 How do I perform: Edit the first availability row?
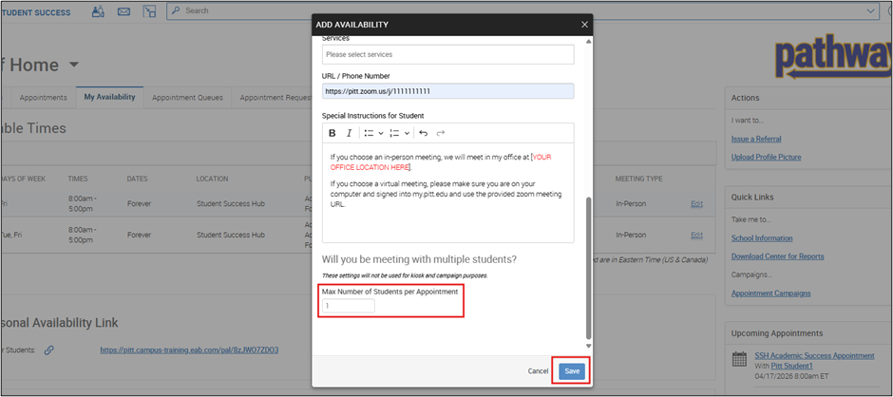[x=696, y=204]
